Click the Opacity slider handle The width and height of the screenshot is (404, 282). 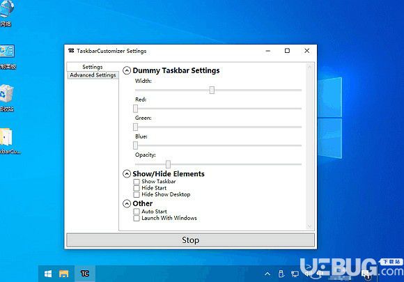pyautogui.click(x=169, y=164)
